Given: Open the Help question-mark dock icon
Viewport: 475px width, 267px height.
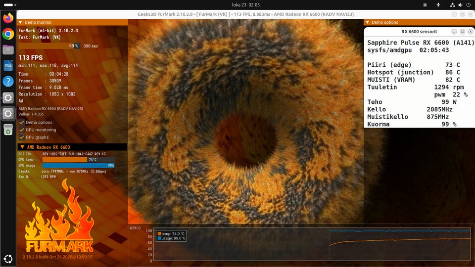Looking at the screenshot, I should pyautogui.click(x=8, y=82).
